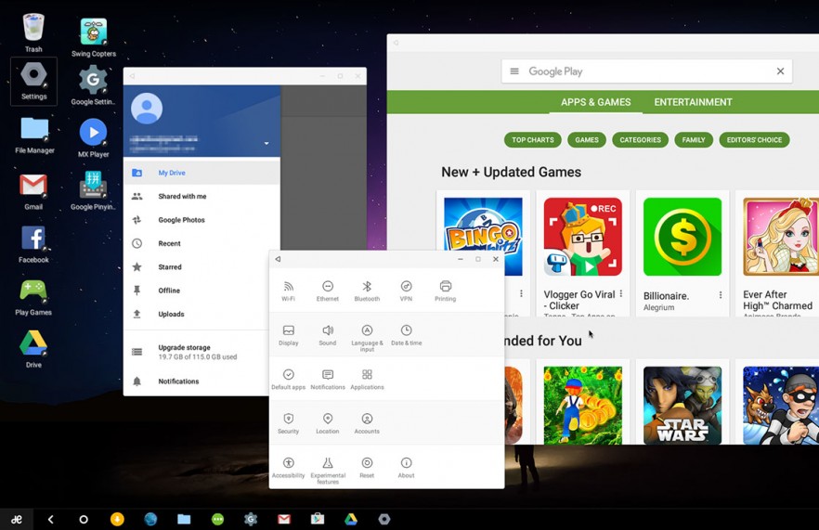Open File Manager desktop shortcut
This screenshot has height=530, width=819.
[x=34, y=136]
